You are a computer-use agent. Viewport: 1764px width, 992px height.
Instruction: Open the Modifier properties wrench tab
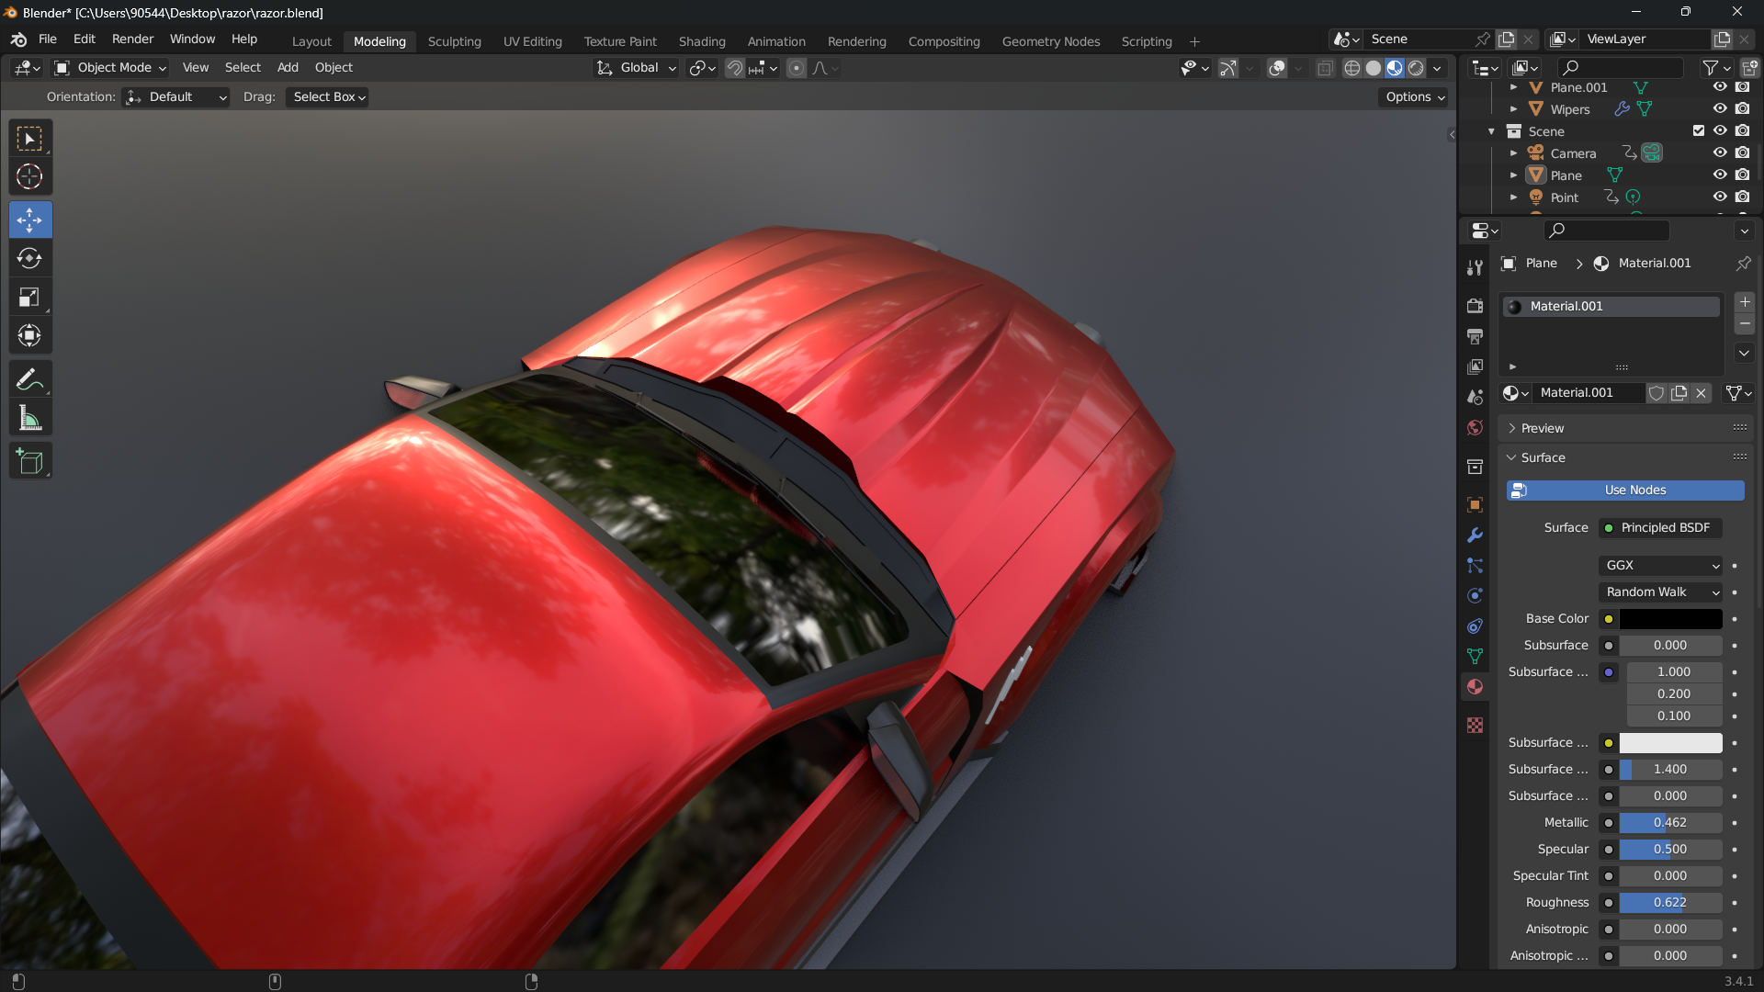pyautogui.click(x=1475, y=535)
